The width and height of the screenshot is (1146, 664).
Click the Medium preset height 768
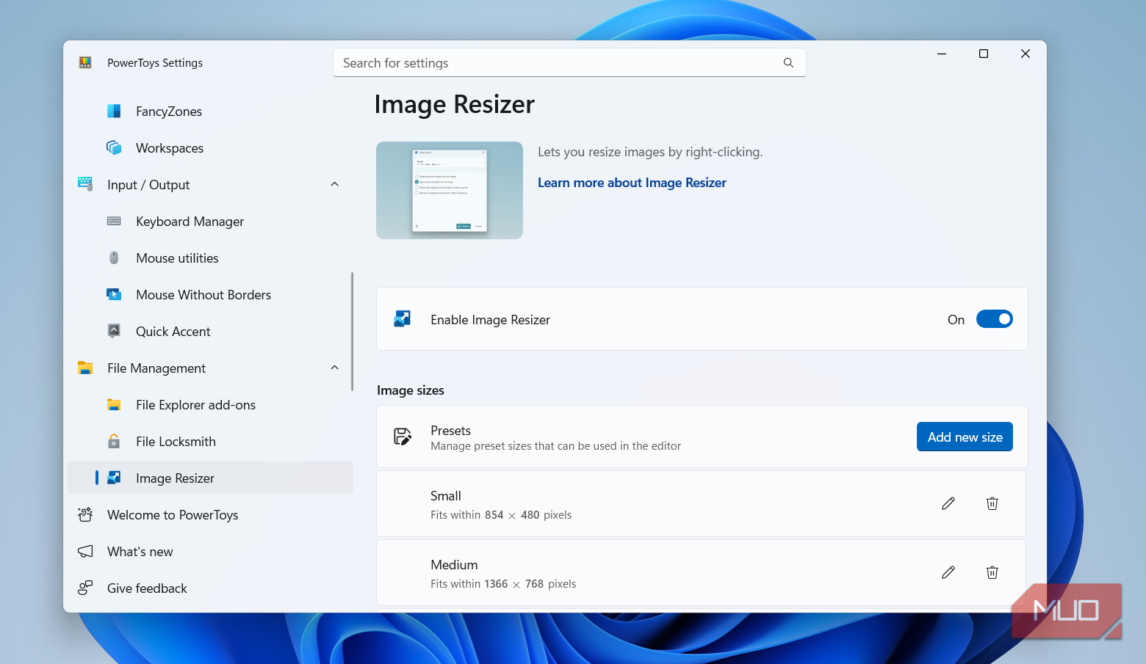[x=535, y=584]
